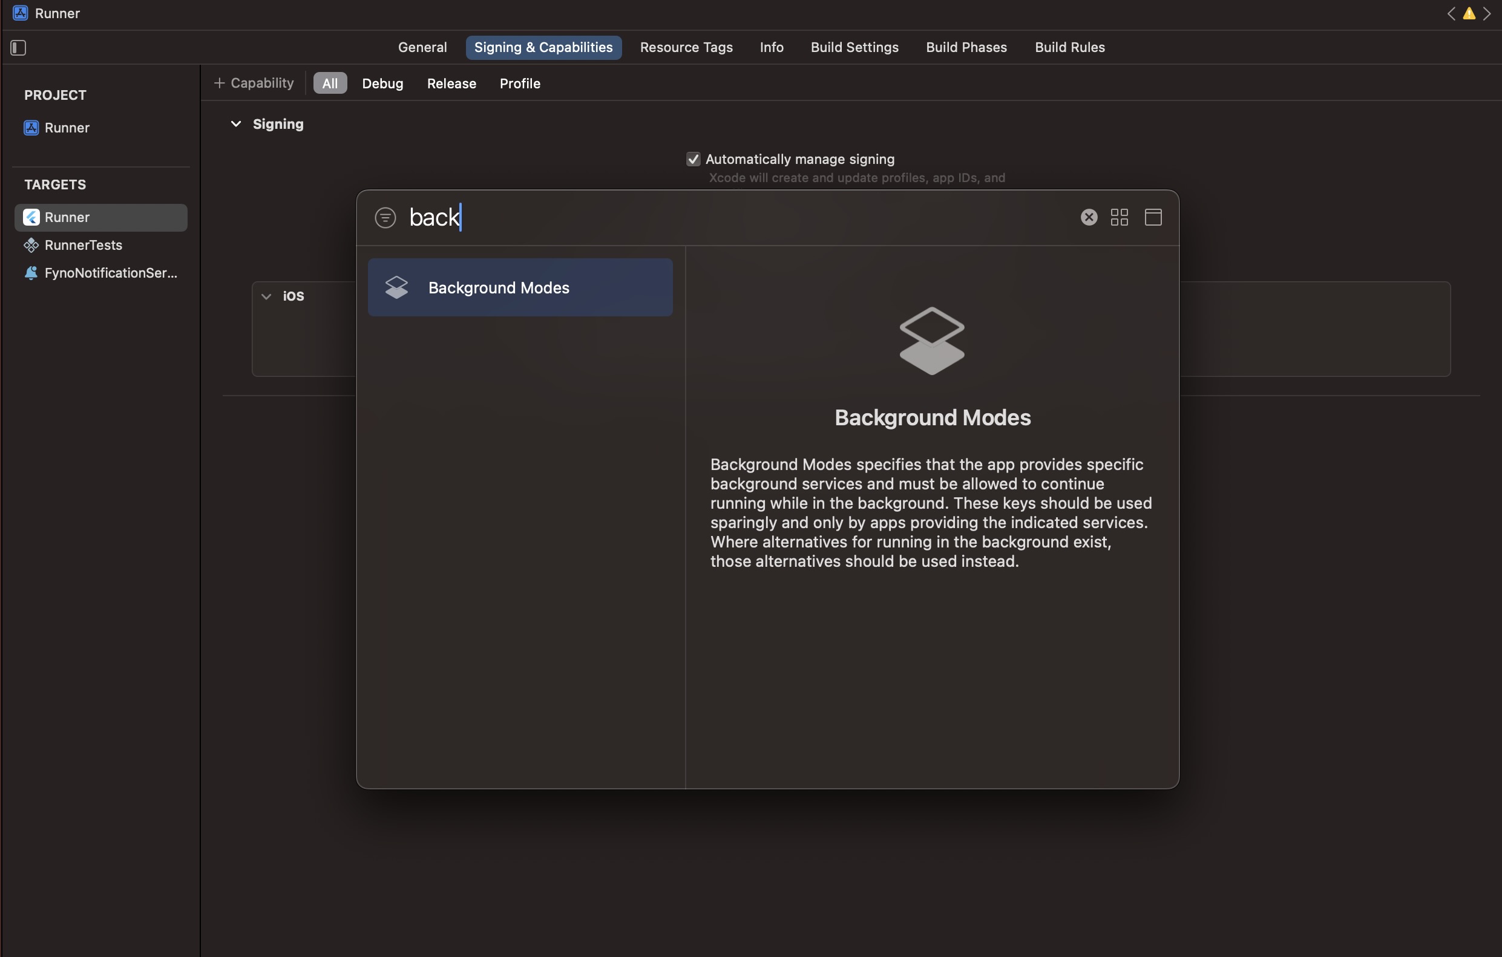
Task: Toggle the capability detail pane icon
Action: point(1153,217)
